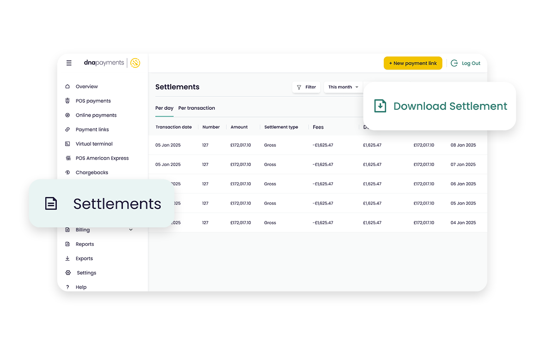Click the yellow DNA Payments logo badge
The width and height of the screenshot is (545, 345).
pyautogui.click(x=135, y=63)
